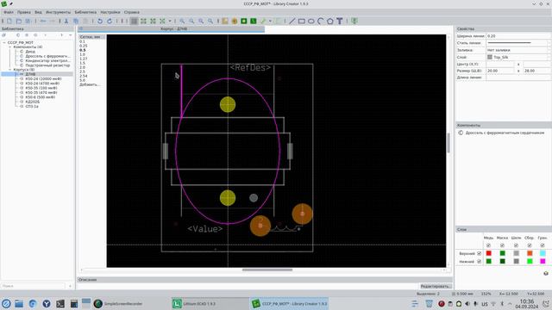
Task: Open the Вид menu
Action: [x=38, y=12]
